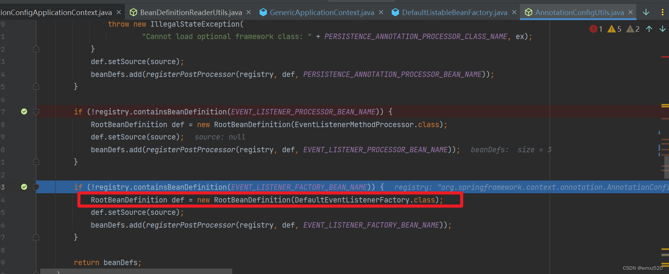Screen dimensions: 669x274
Task: Collapse fold marker below 'Cannot load optional' line
Action: (36, 49)
